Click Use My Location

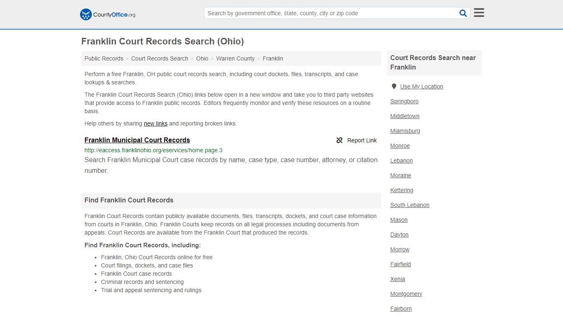(x=422, y=86)
